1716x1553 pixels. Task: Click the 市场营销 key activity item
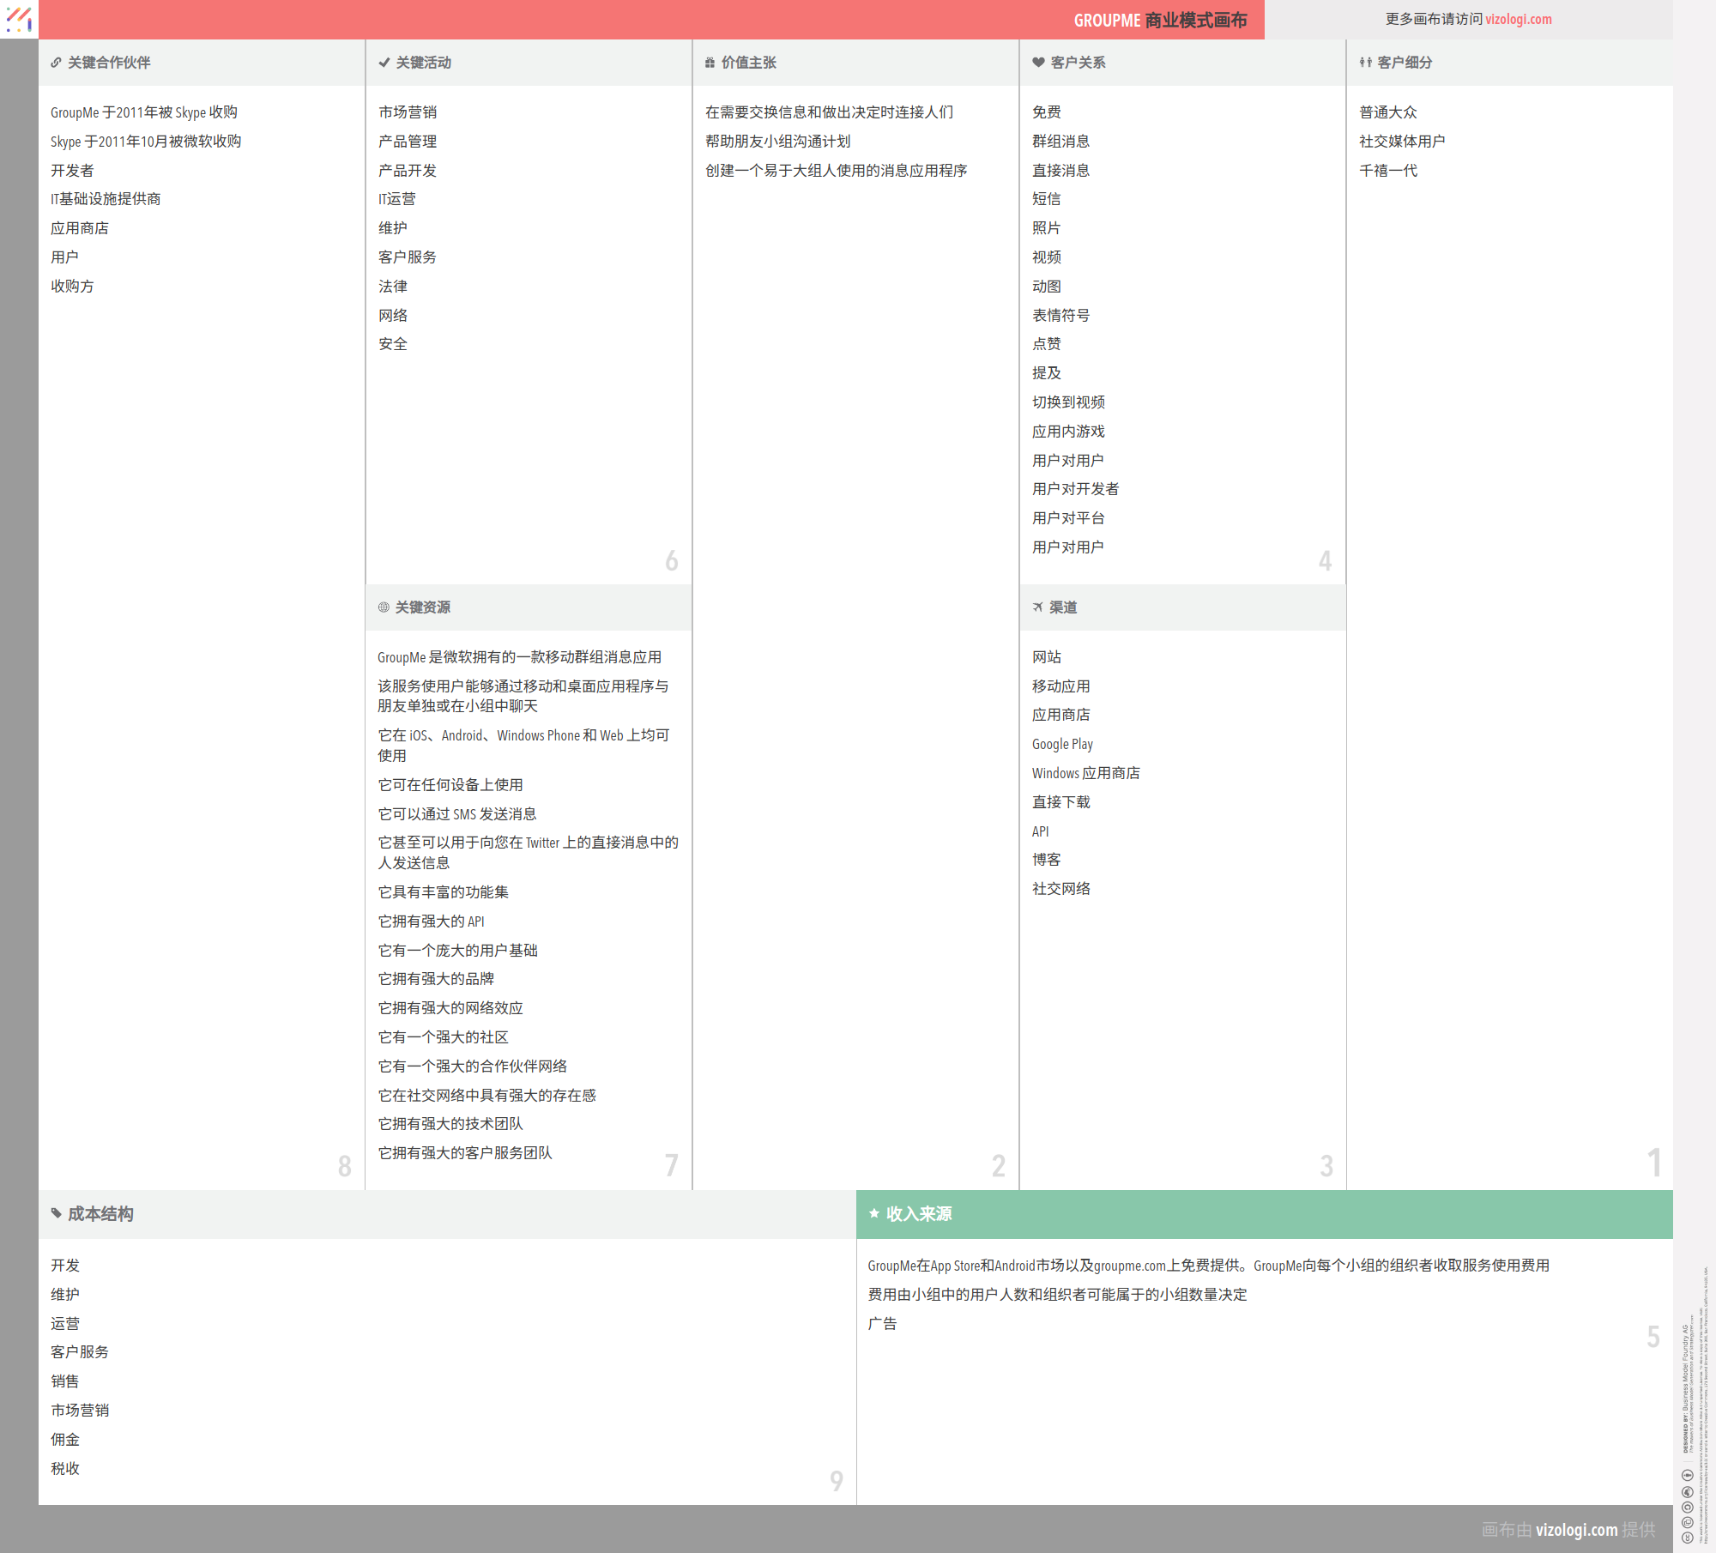pos(408,112)
